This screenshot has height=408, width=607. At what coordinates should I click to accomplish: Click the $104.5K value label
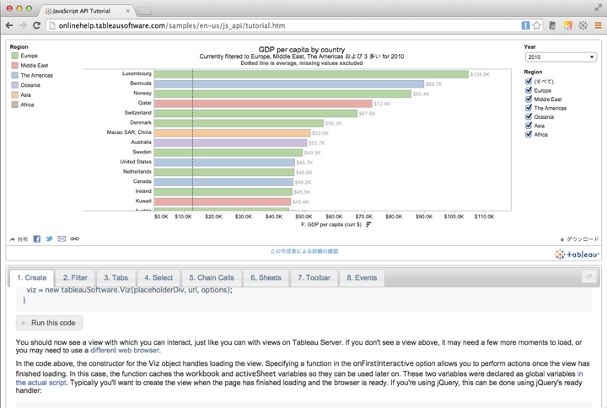(x=480, y=74)
